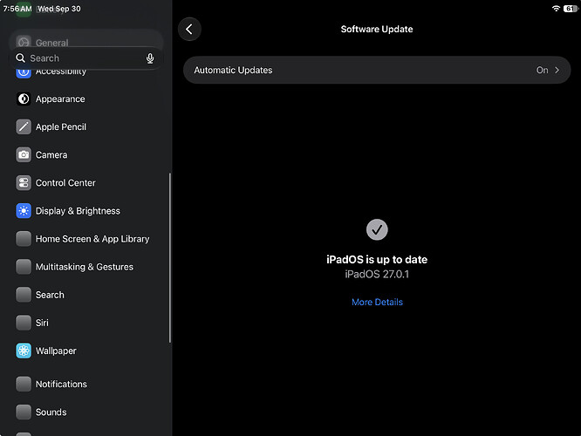This screenshot has height=436, width=581.
Task: Click the iPadOS 27.0.1 version text
Action: click(377, 274)
